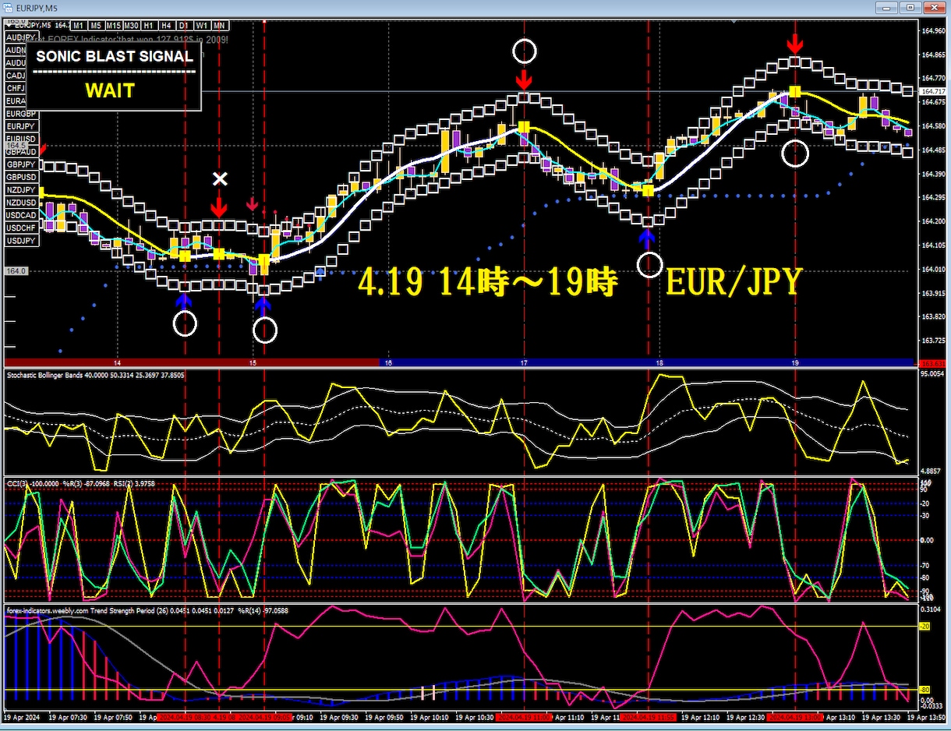Change timeframe to M15
Viewport: 951px width, 731px height.
tap(114, 25)
